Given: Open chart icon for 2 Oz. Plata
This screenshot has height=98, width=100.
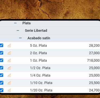Looking at the screenshot, I should click(9, 53).
